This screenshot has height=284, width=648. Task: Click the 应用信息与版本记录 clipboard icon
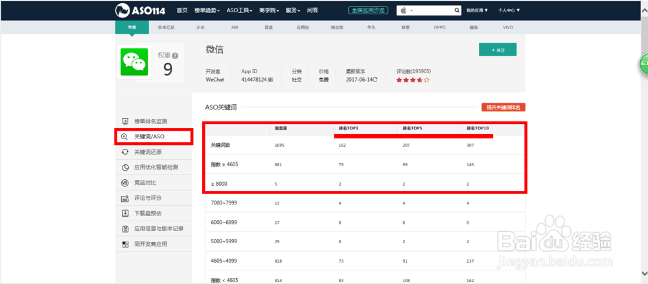[x=125, y=228]
